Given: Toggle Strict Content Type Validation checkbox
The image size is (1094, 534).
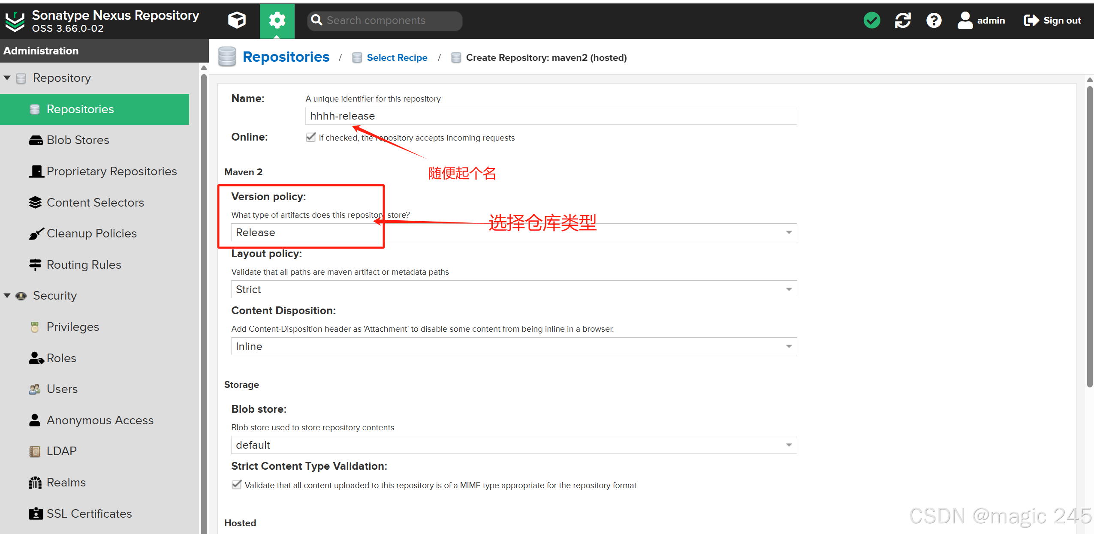Looking at the screenshot, I should [236, 485].
